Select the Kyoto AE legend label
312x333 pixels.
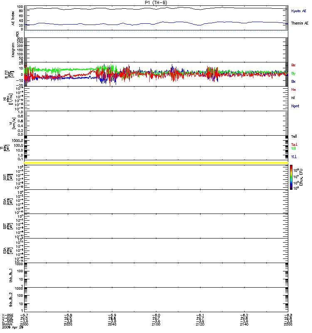click(299, 11)
